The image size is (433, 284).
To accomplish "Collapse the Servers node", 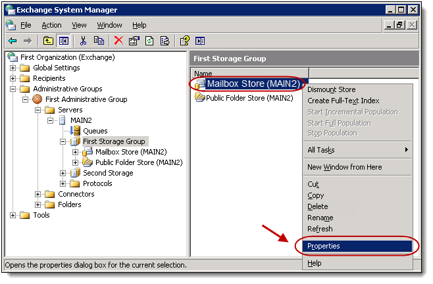I will tap(38, 110).
